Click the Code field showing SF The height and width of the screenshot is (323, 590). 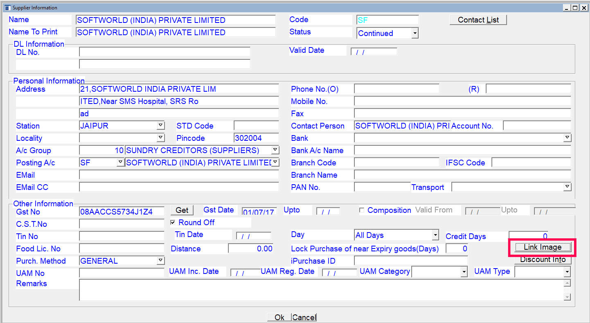coord(387,20)
